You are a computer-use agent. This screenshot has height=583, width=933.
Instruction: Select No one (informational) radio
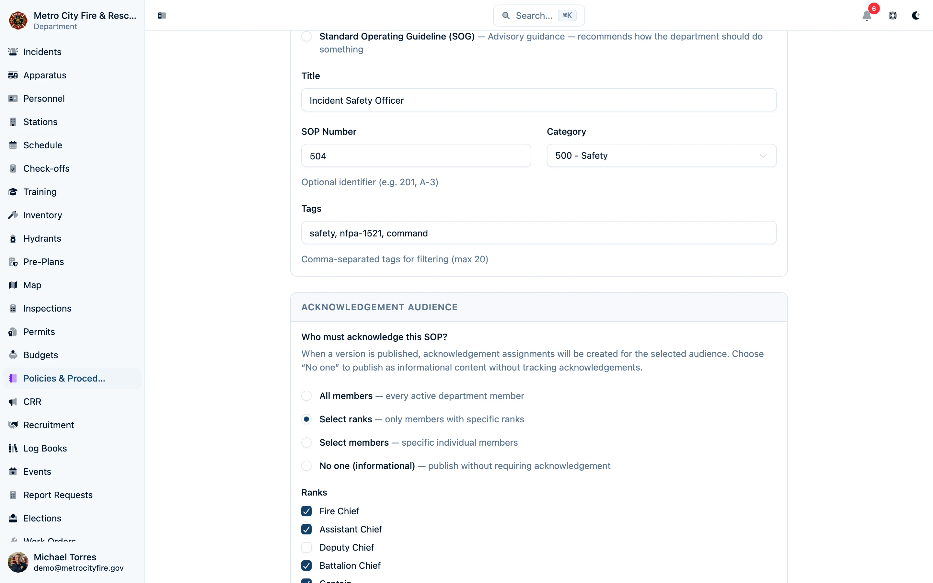tap(306, 466)
